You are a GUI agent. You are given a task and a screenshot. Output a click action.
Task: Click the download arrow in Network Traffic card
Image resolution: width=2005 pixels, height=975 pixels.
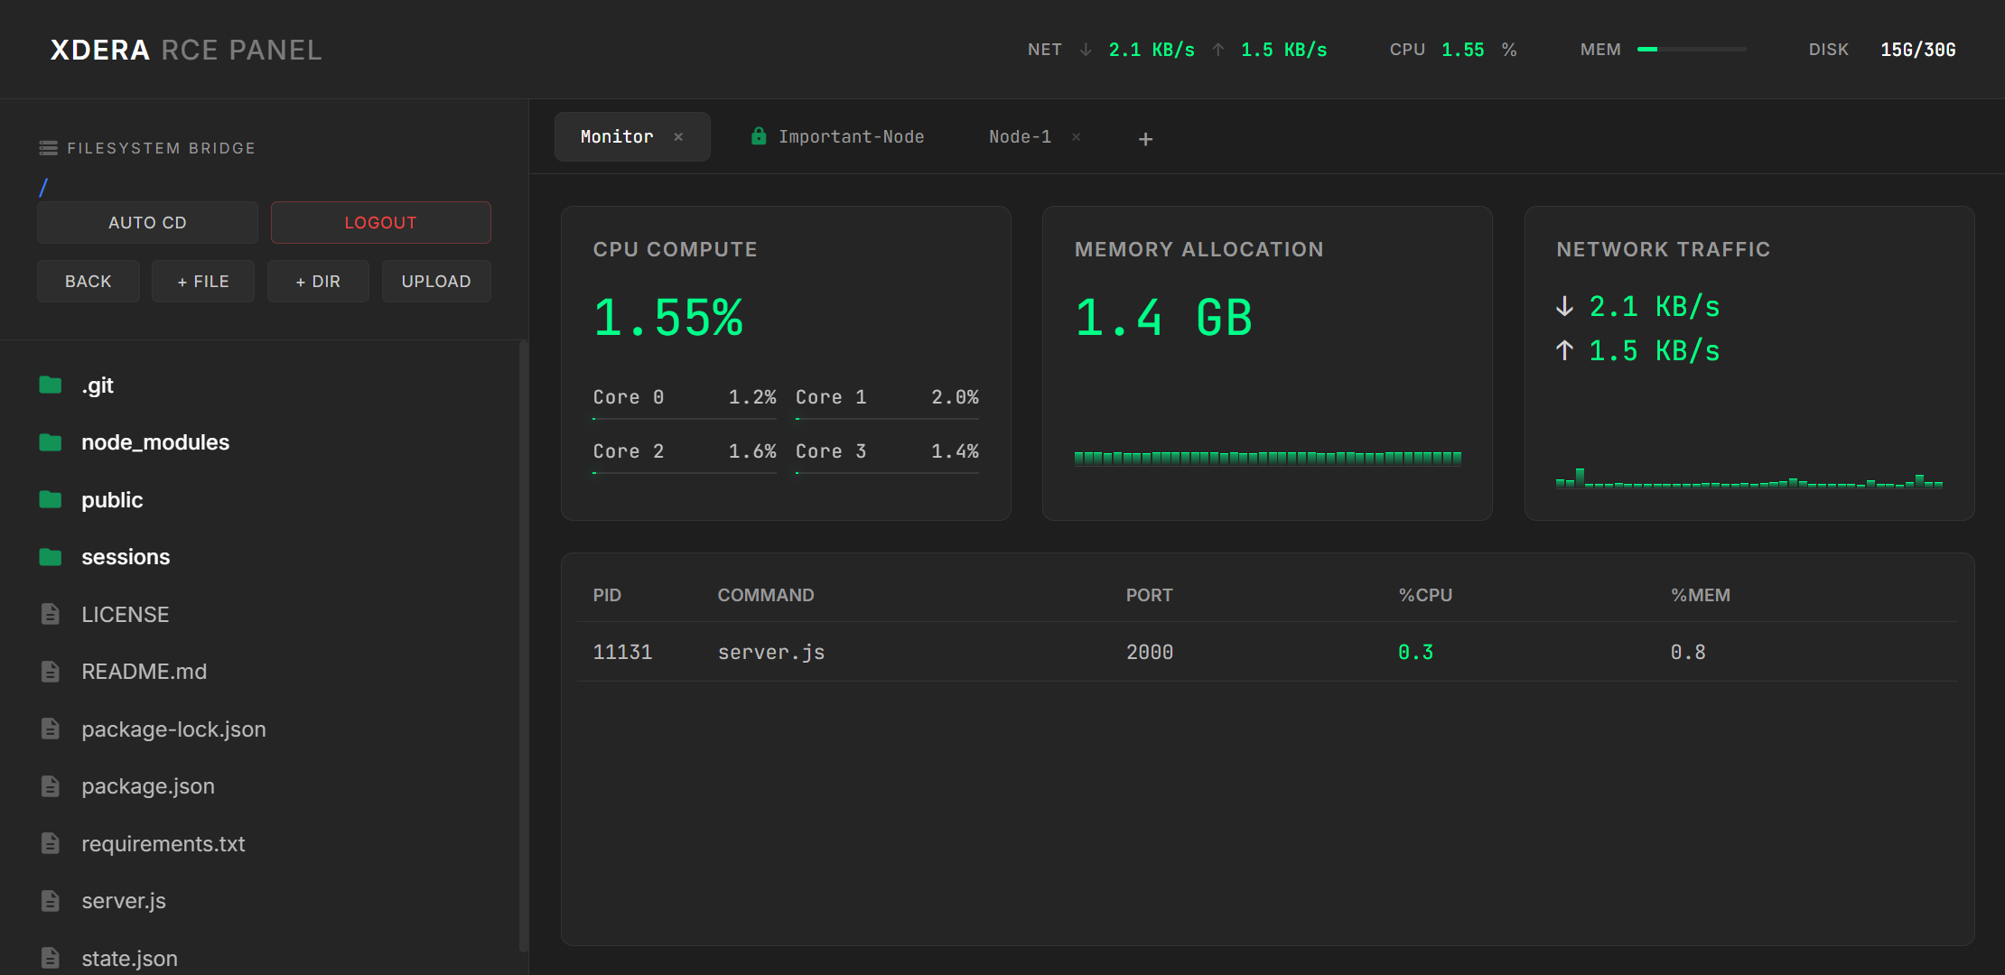point(1565,307)
